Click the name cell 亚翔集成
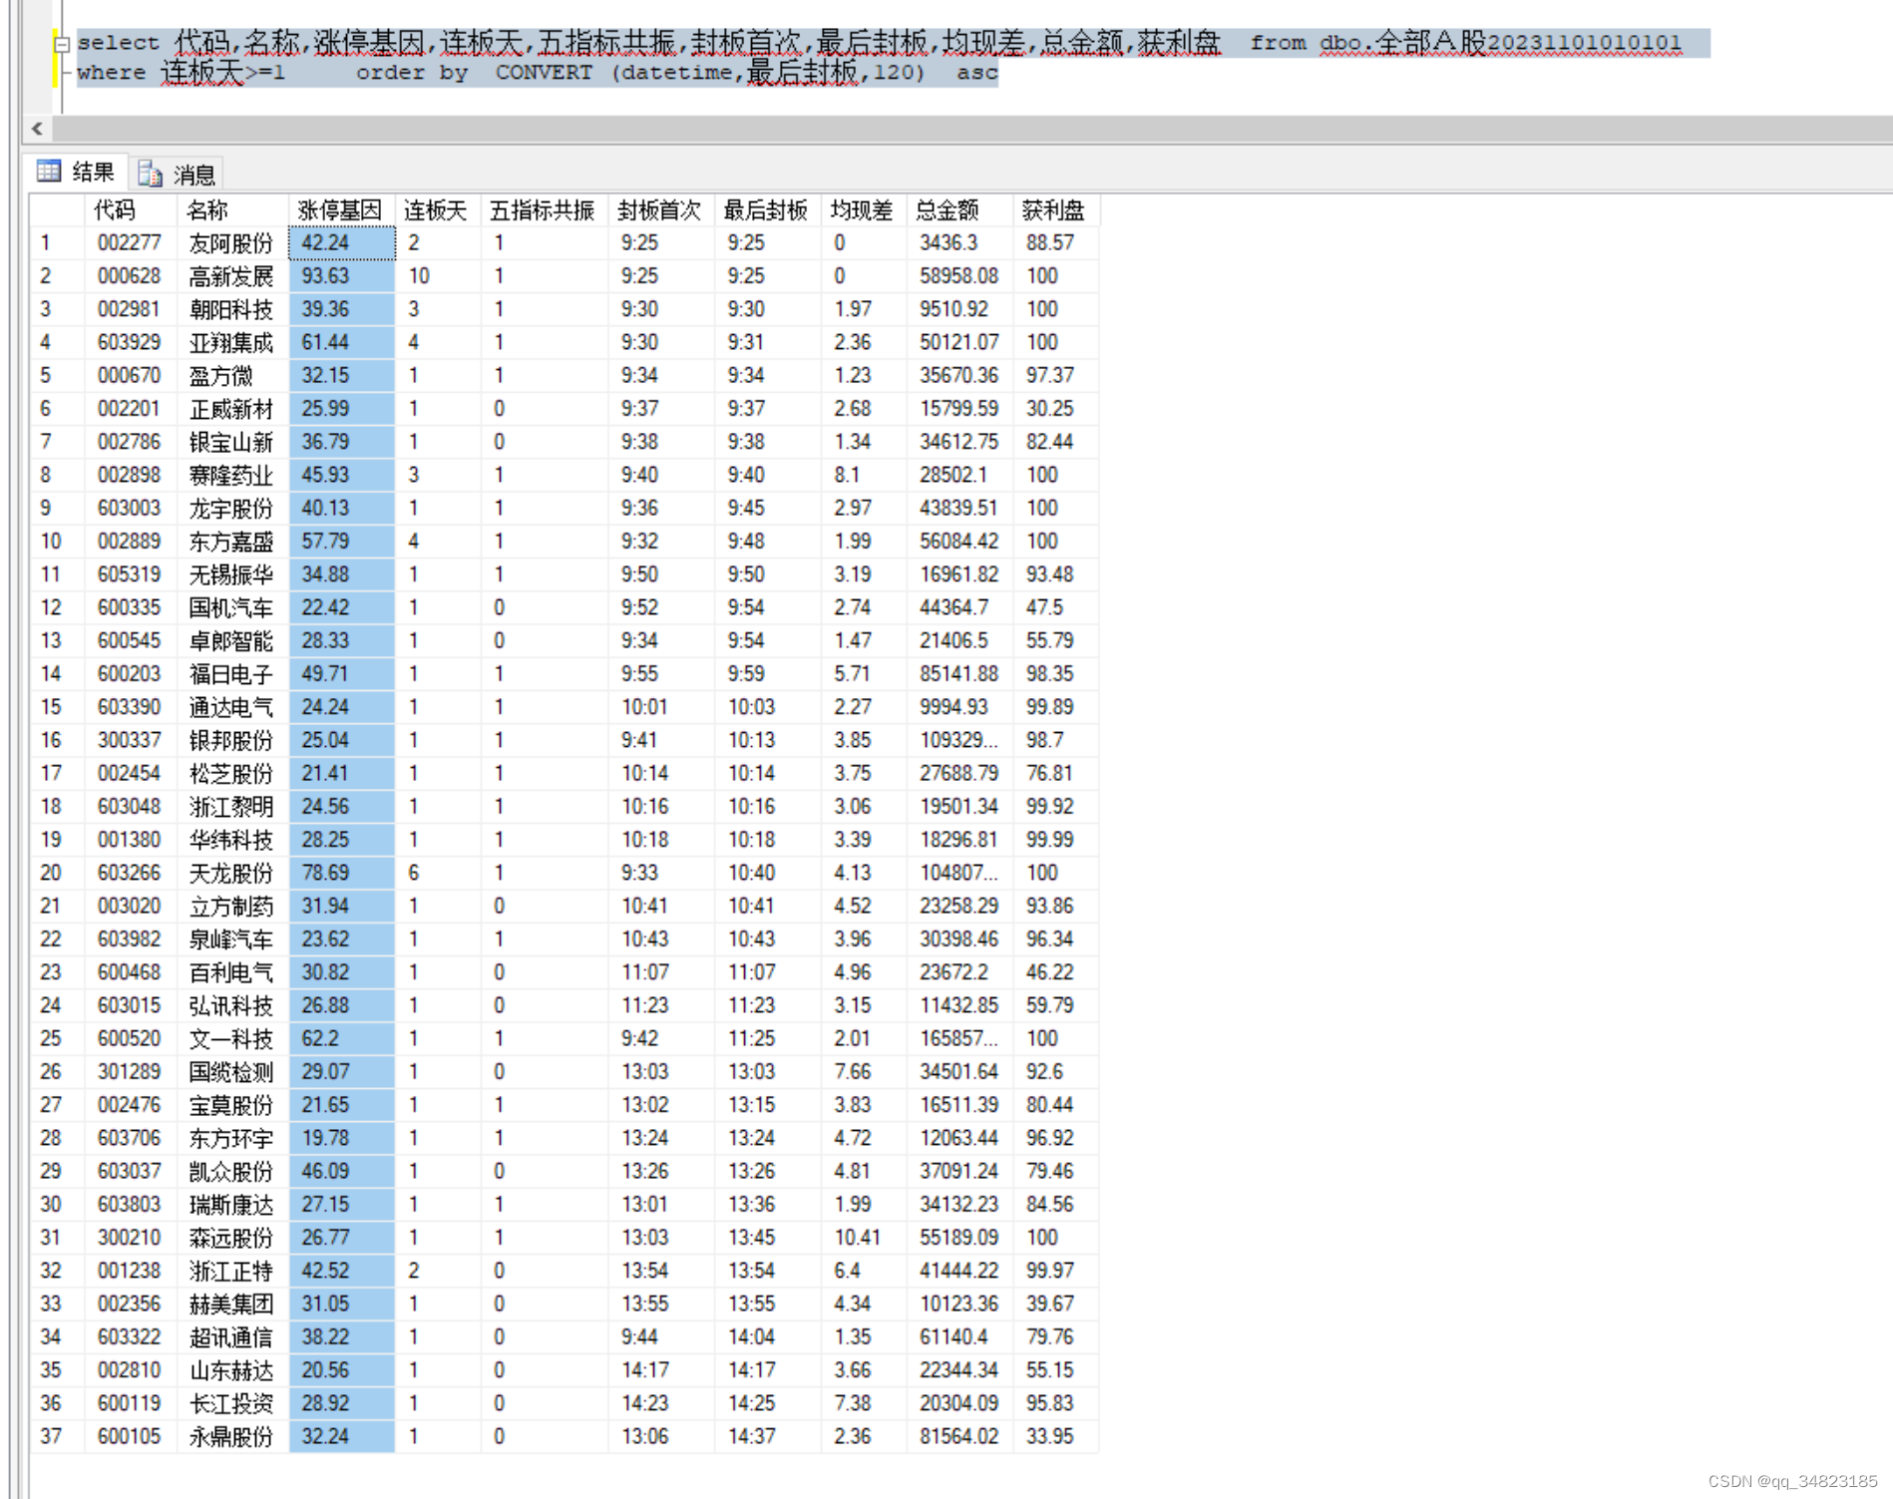Screen dimensions: 1893x1499 pos(233,342)
